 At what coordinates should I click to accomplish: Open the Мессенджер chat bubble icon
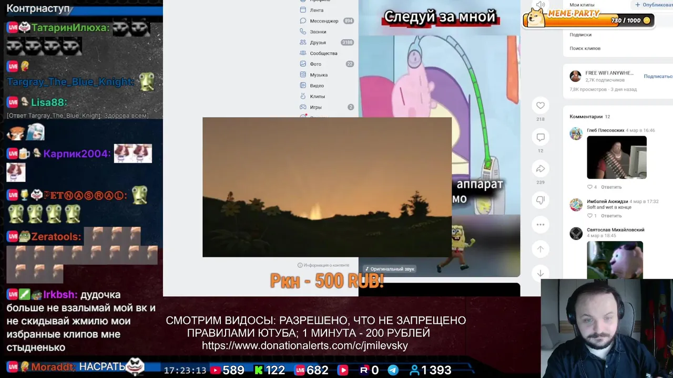point(303,21)
